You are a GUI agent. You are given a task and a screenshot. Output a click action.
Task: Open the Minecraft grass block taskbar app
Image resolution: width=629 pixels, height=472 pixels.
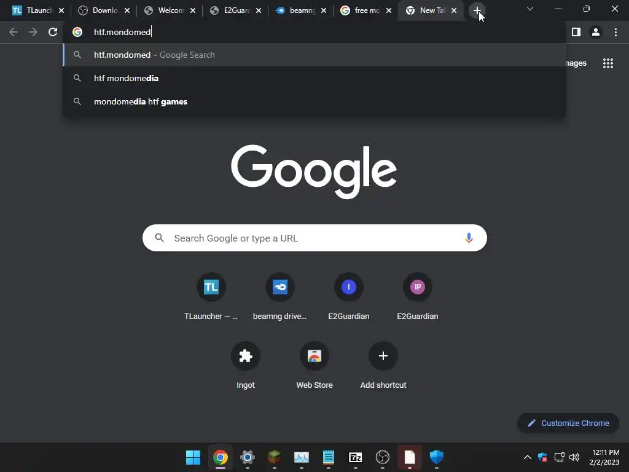coord(275,457)
